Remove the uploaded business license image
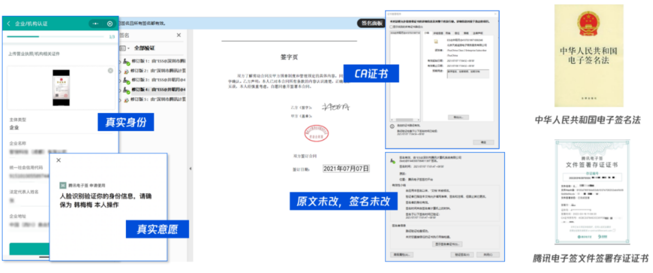The image size is (653, 273). (x=110, y=70)
